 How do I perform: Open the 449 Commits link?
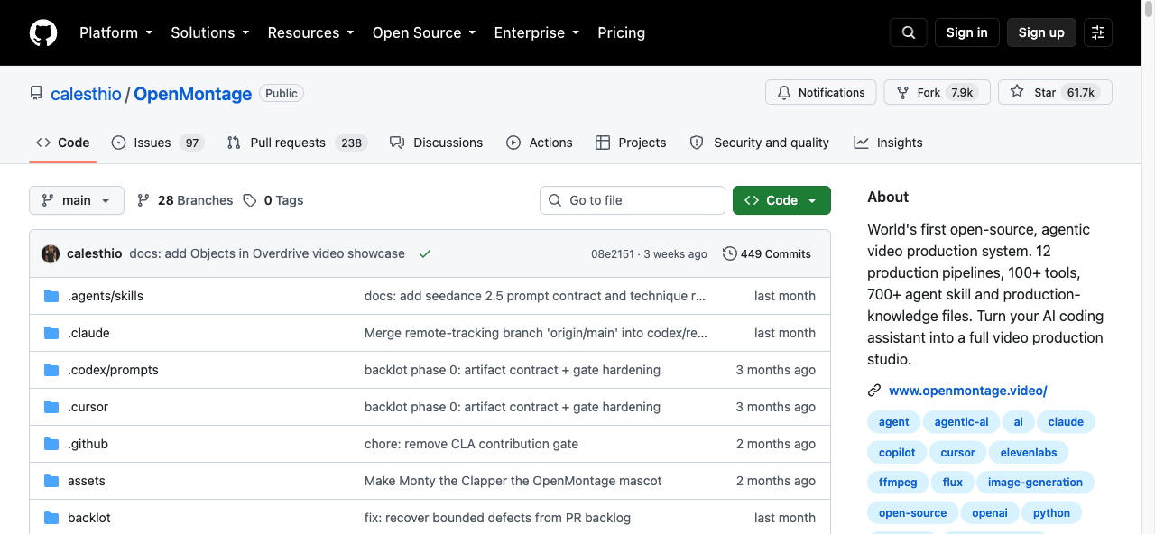tap(767, 253)
